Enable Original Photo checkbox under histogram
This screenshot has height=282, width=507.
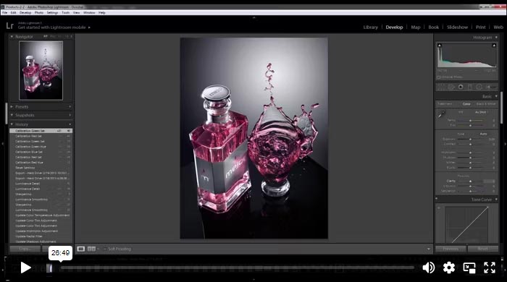(439, 77)
